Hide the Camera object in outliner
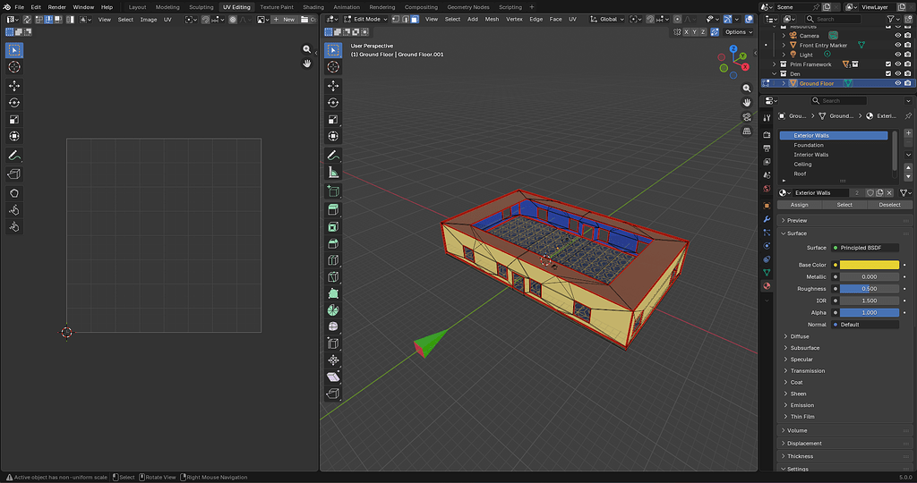The image size is (917, 483). coord(897,36)
